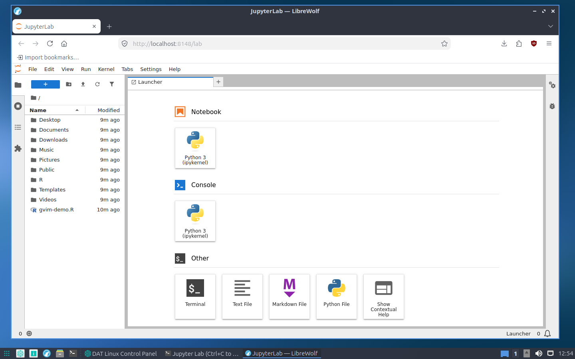Open the Extension Manager panel
This screenshot has width=575, height=359.
(x=18, y=148)
